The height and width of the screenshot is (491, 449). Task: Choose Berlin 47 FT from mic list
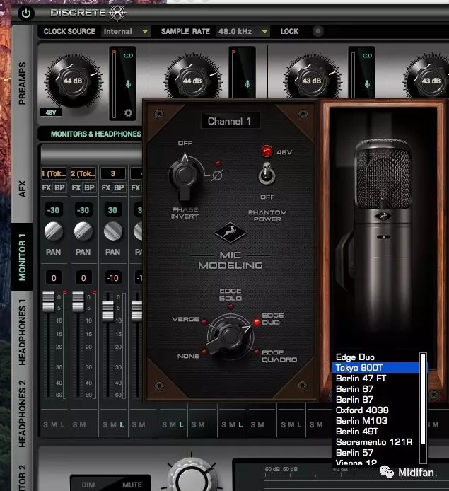pos(361,379)
